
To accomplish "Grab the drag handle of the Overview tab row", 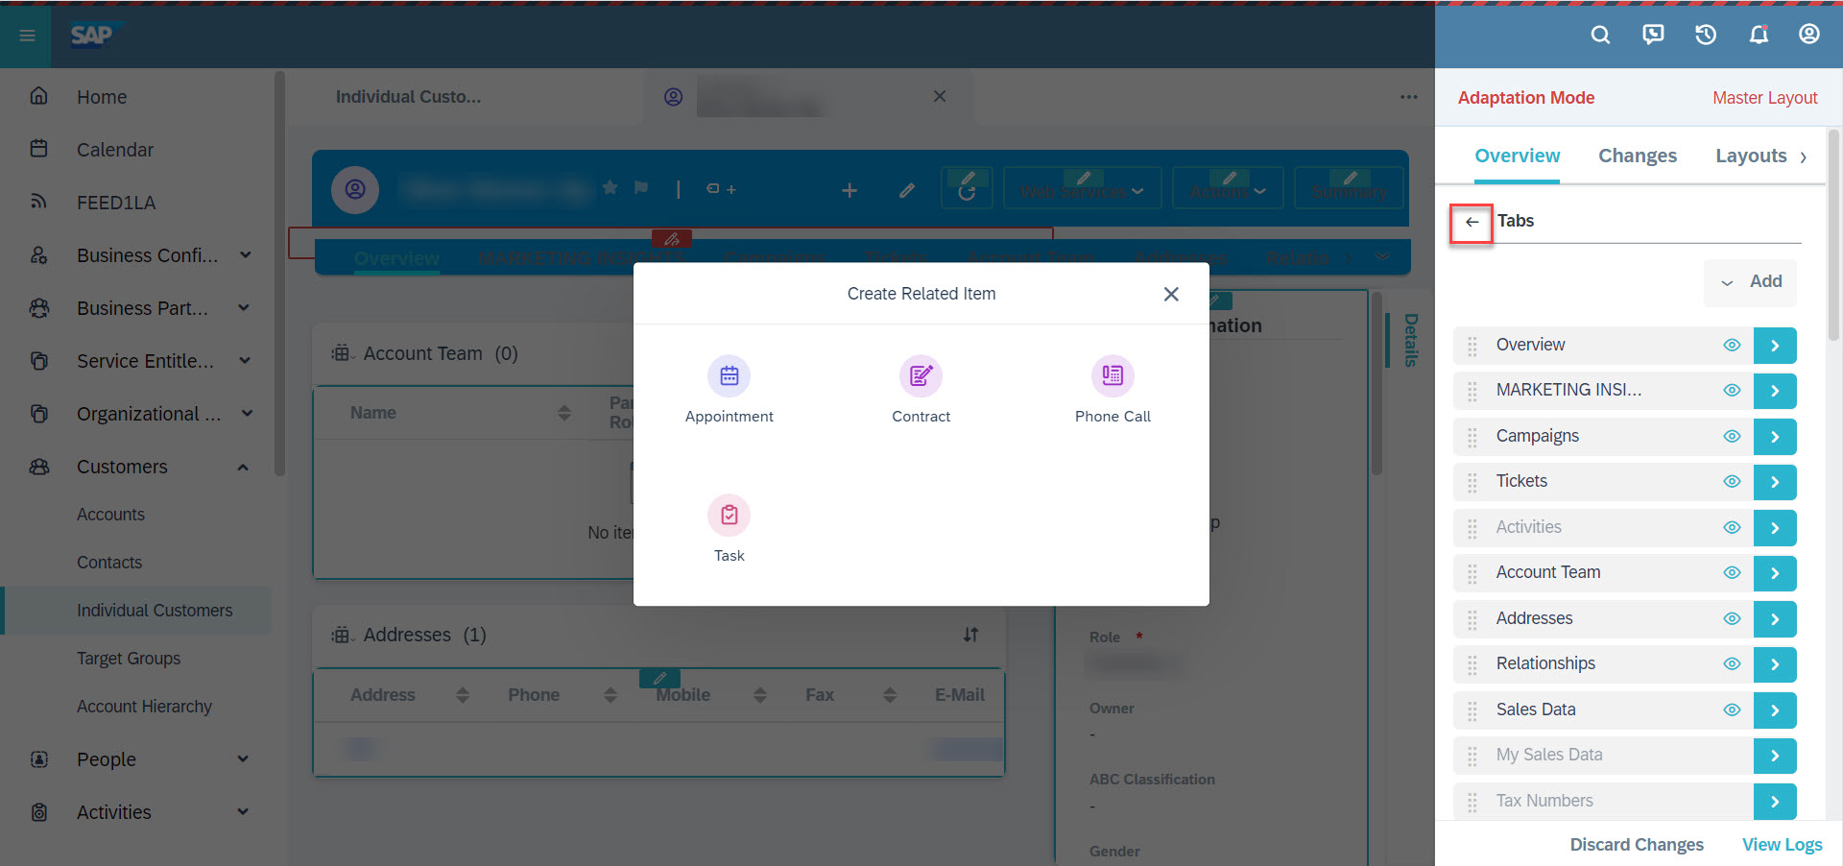I will point(1472,346).
